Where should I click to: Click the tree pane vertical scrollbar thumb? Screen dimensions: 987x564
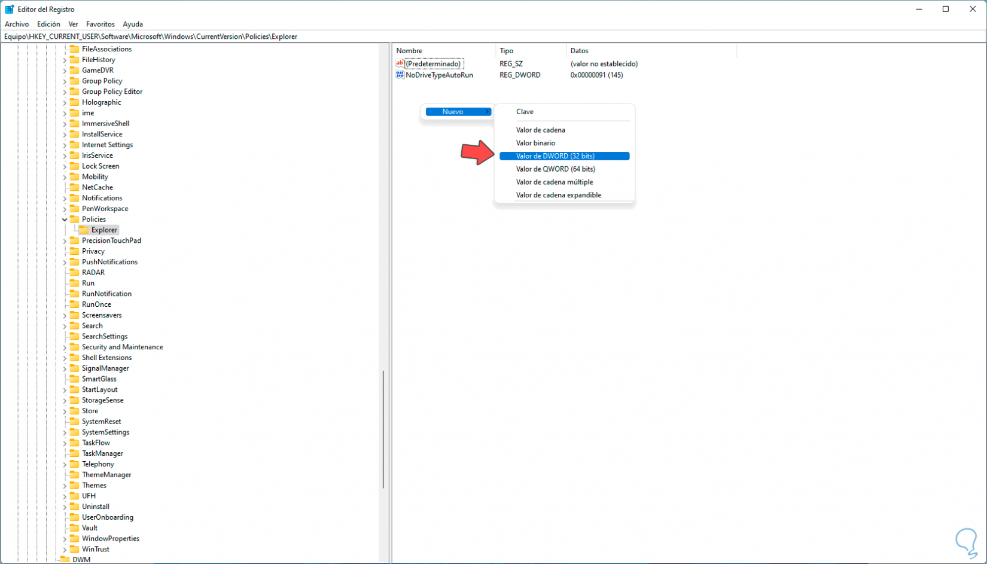383,429
